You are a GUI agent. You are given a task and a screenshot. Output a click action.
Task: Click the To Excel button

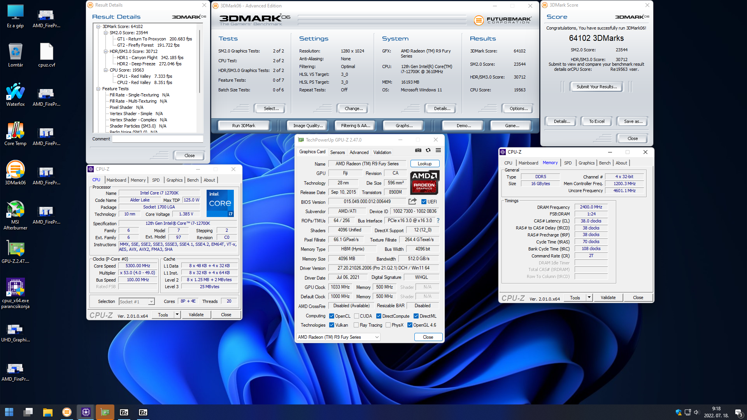(x=596, y=121)
